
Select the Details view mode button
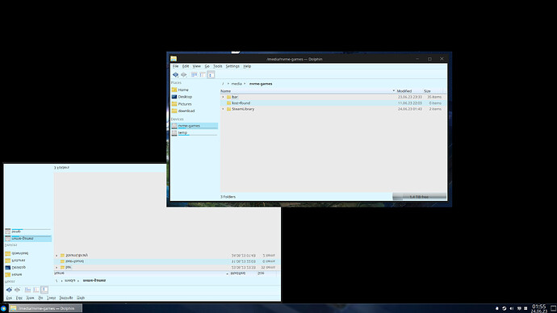[x=211, y=74]
